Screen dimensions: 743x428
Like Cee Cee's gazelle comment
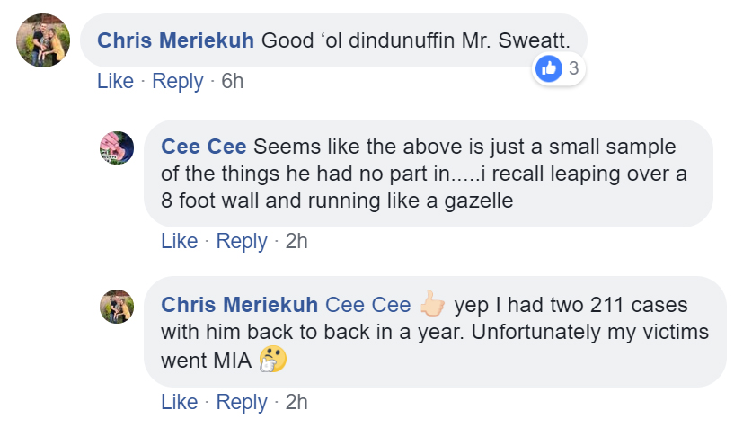179,241
